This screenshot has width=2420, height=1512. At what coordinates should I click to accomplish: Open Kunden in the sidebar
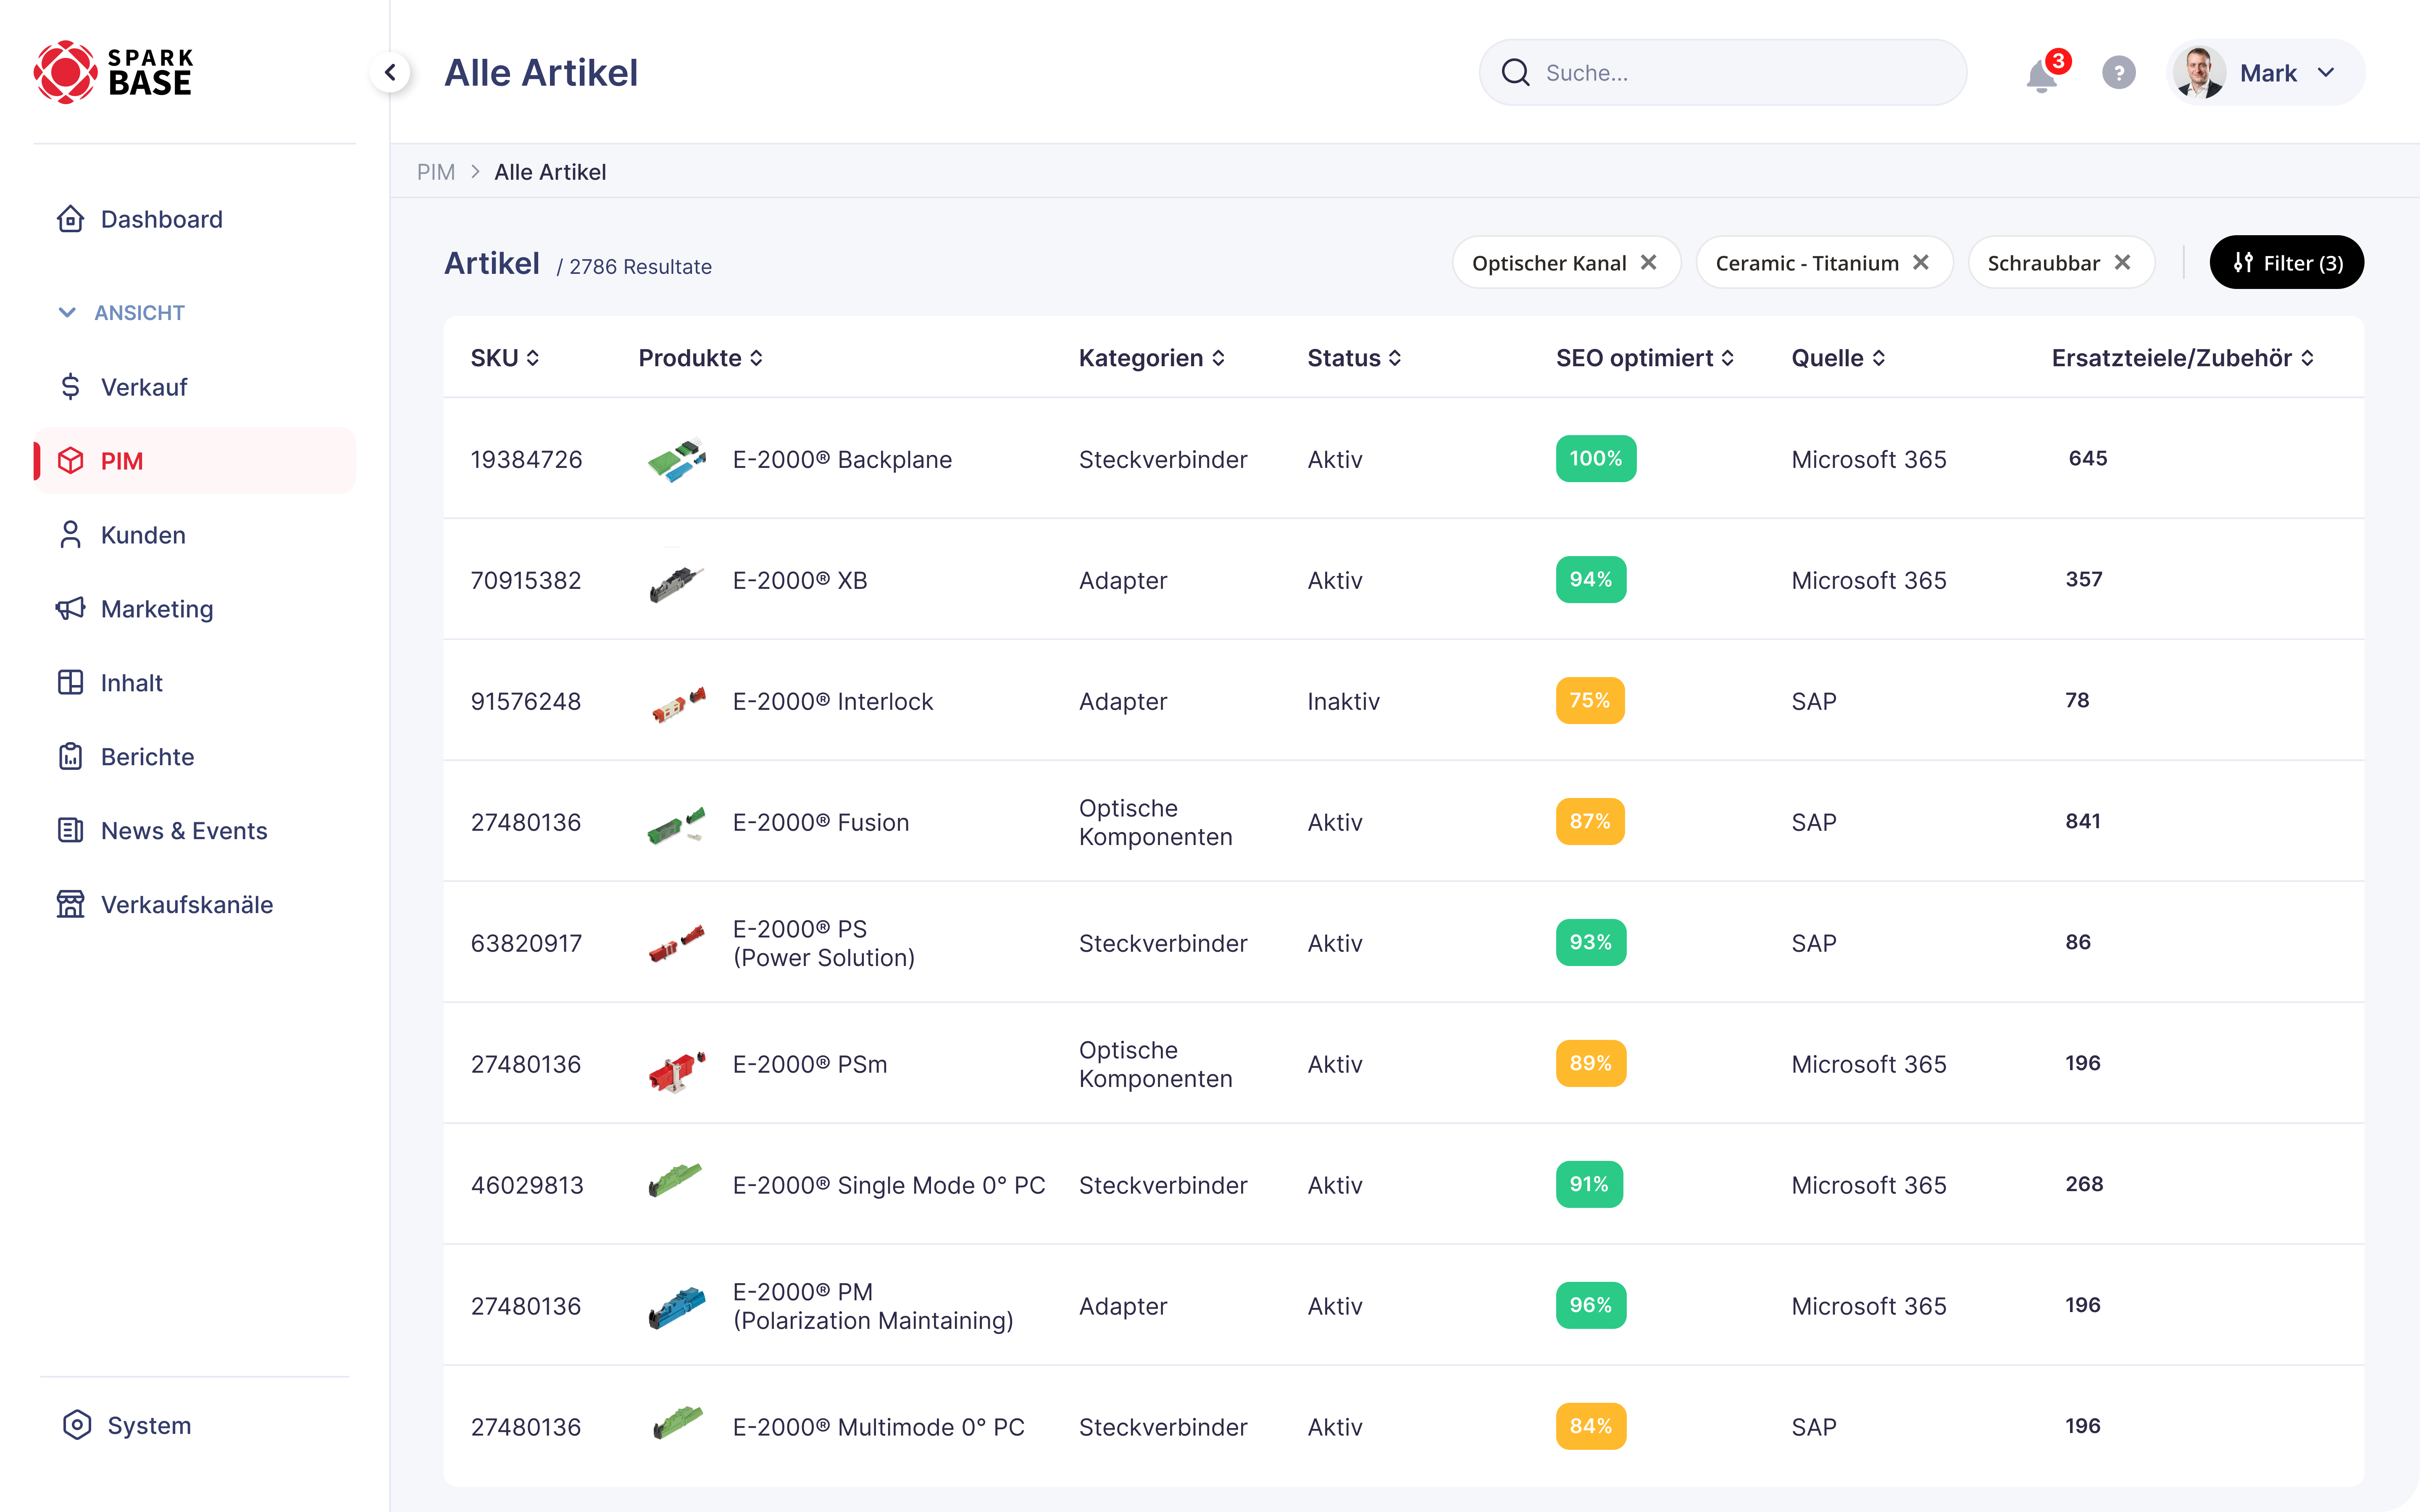coord(194,535)
